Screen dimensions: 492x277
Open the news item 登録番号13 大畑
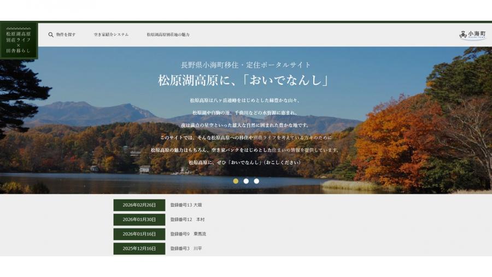186,205
